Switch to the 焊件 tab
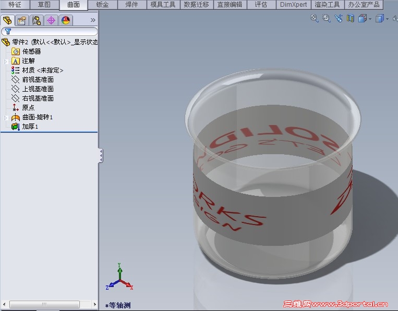 tap(132, 5)
